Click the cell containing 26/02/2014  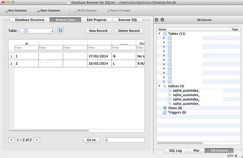tap(100, 64)
